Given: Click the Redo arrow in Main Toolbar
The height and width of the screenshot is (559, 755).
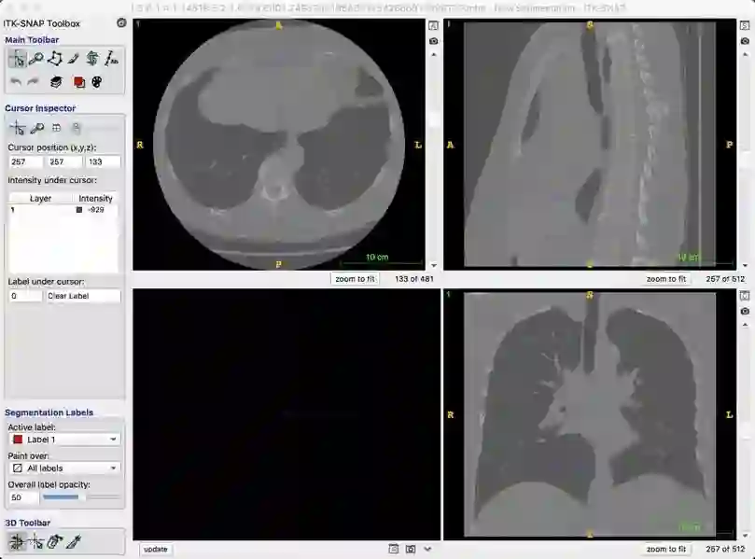Looking at the screenshot, I should point(33,82).
